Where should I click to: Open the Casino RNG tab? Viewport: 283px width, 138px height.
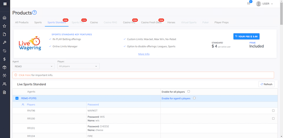(x=110, y=23)
